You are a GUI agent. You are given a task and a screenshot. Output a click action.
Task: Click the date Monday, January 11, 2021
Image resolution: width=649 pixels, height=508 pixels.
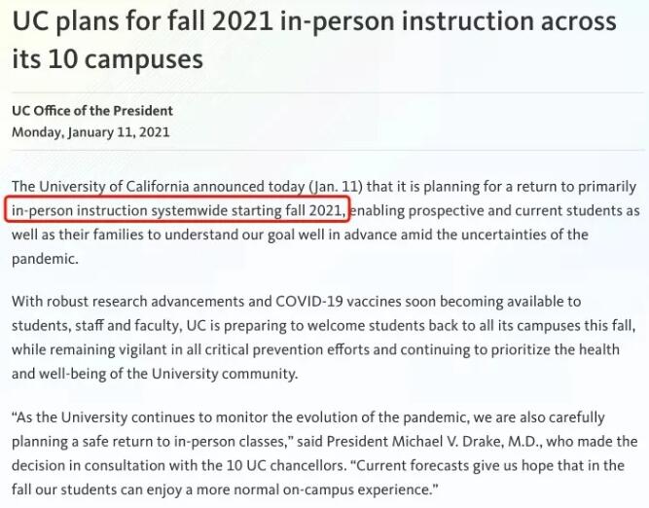point(90,132)
